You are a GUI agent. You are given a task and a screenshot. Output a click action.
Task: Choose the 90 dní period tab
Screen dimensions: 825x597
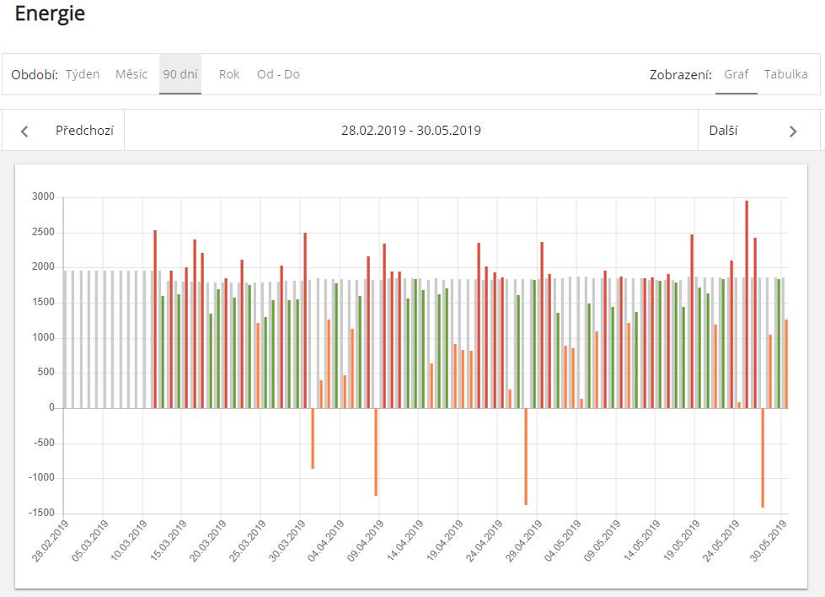pos(180,74)
